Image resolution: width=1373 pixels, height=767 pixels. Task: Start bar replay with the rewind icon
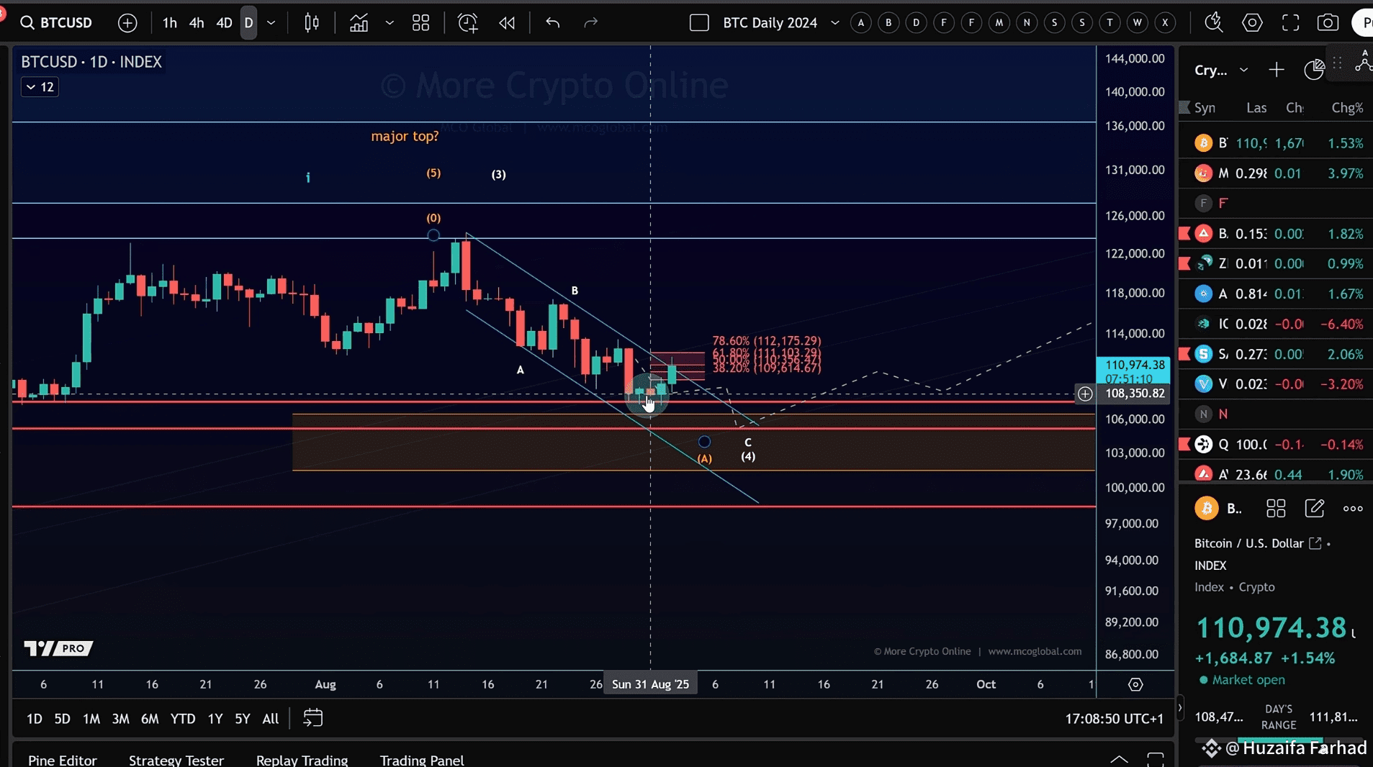(x=506, y=22)
